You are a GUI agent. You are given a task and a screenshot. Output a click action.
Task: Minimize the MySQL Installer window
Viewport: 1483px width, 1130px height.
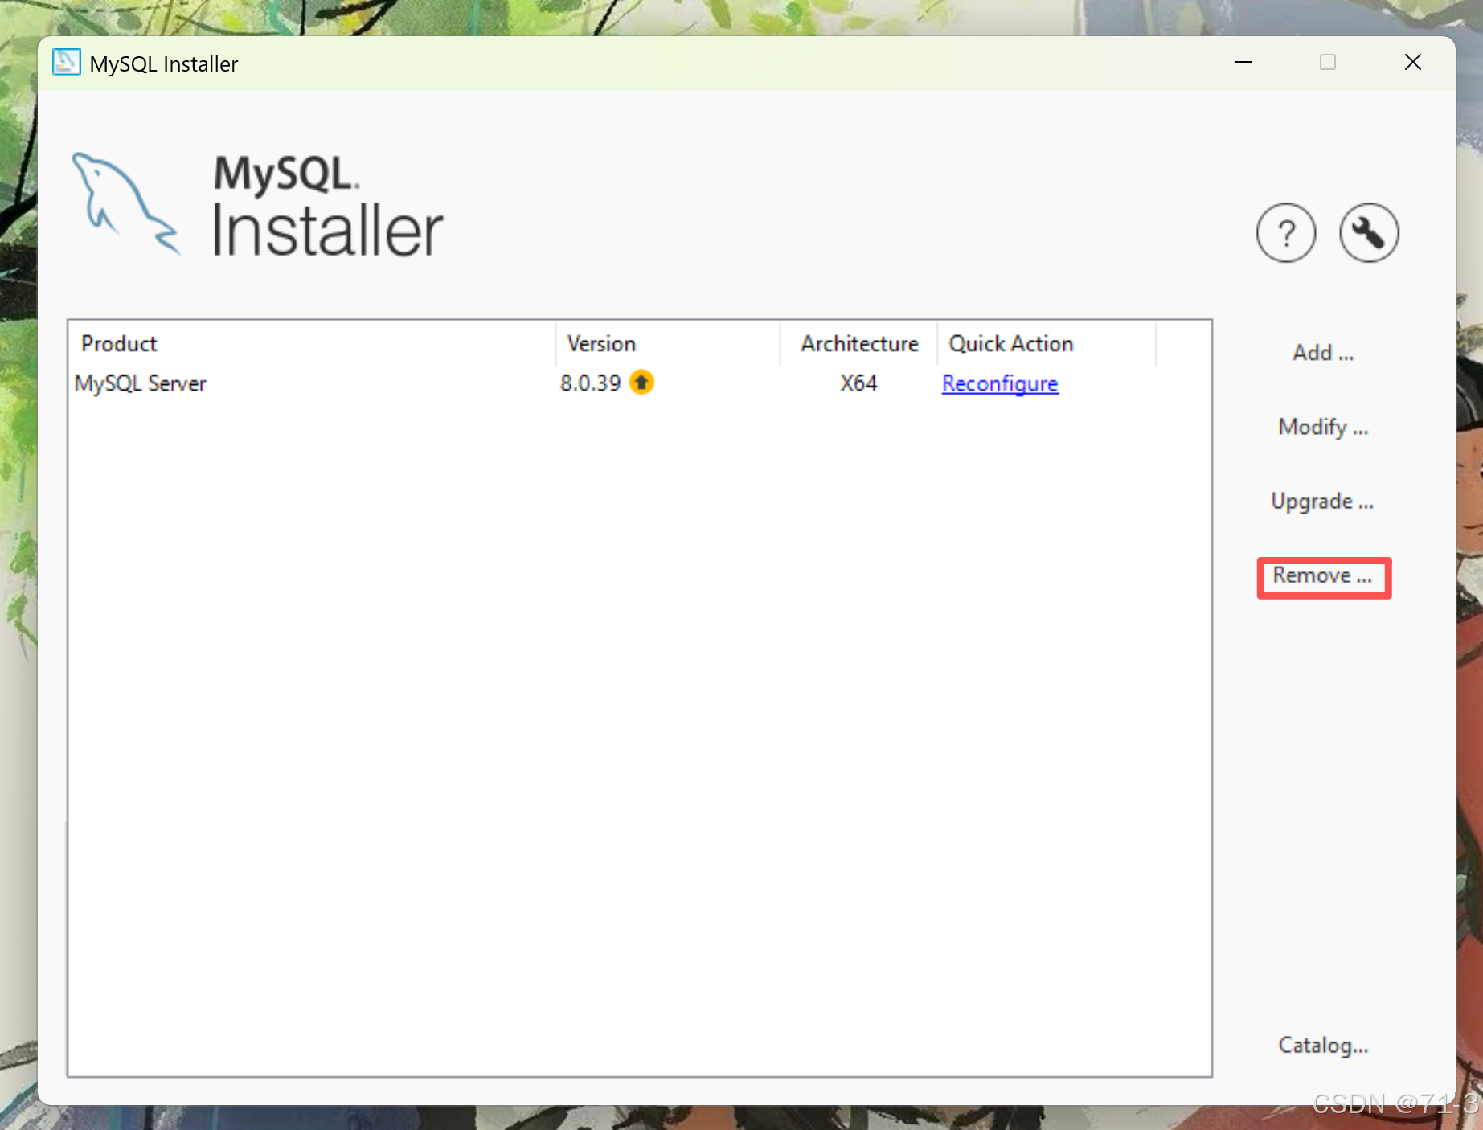click(1243, 63)
